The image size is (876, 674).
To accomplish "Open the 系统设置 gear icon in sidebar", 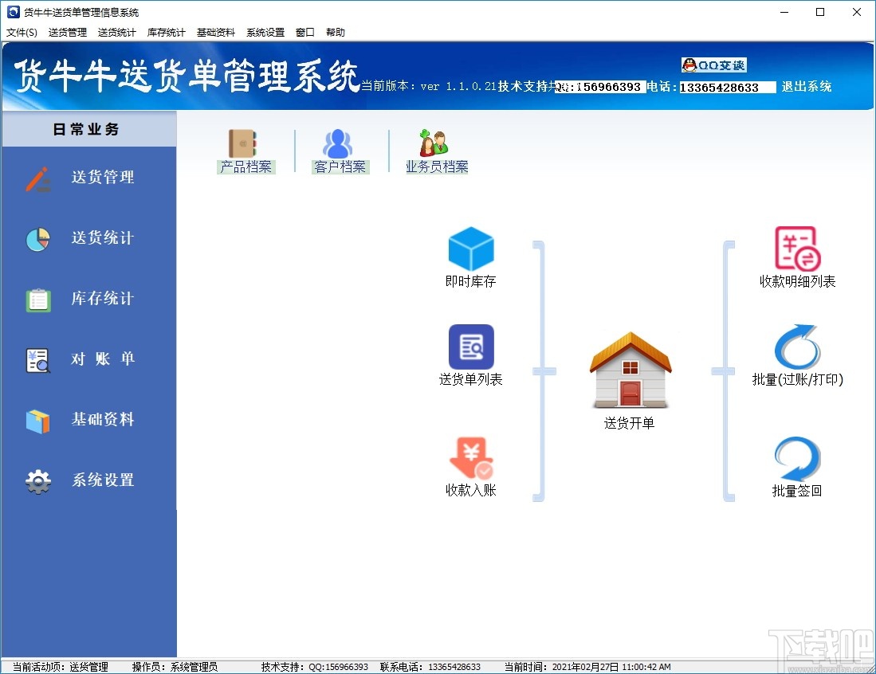I will click(x=88, y=480).
